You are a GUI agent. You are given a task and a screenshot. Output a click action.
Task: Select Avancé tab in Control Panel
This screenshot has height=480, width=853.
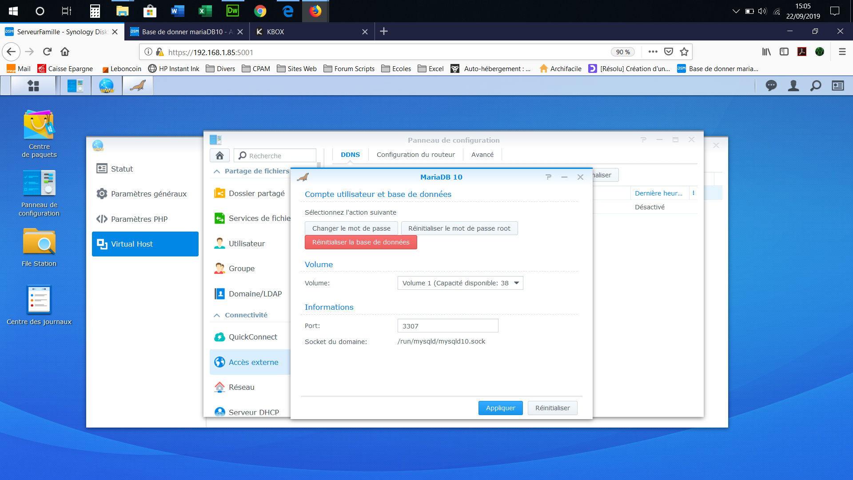click(x=482, y=155)
